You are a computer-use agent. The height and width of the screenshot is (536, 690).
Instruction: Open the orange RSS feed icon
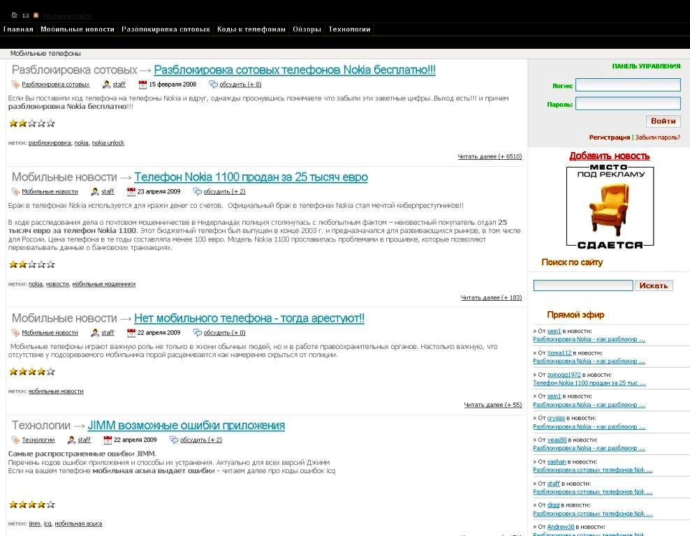(36, 15)
